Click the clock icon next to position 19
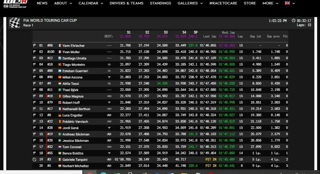This screenshot has width=320, height=174. (x=34, y=160)
